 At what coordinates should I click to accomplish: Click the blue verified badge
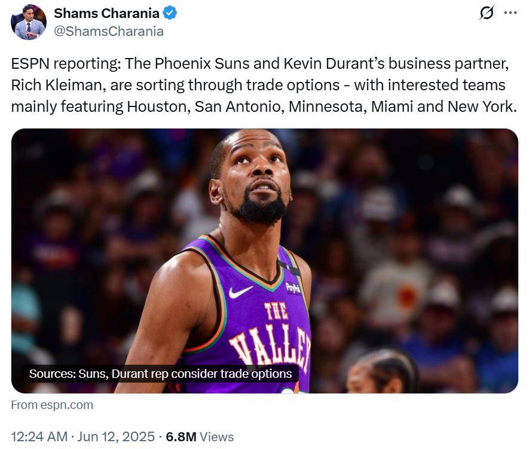[x=170, y=13]
